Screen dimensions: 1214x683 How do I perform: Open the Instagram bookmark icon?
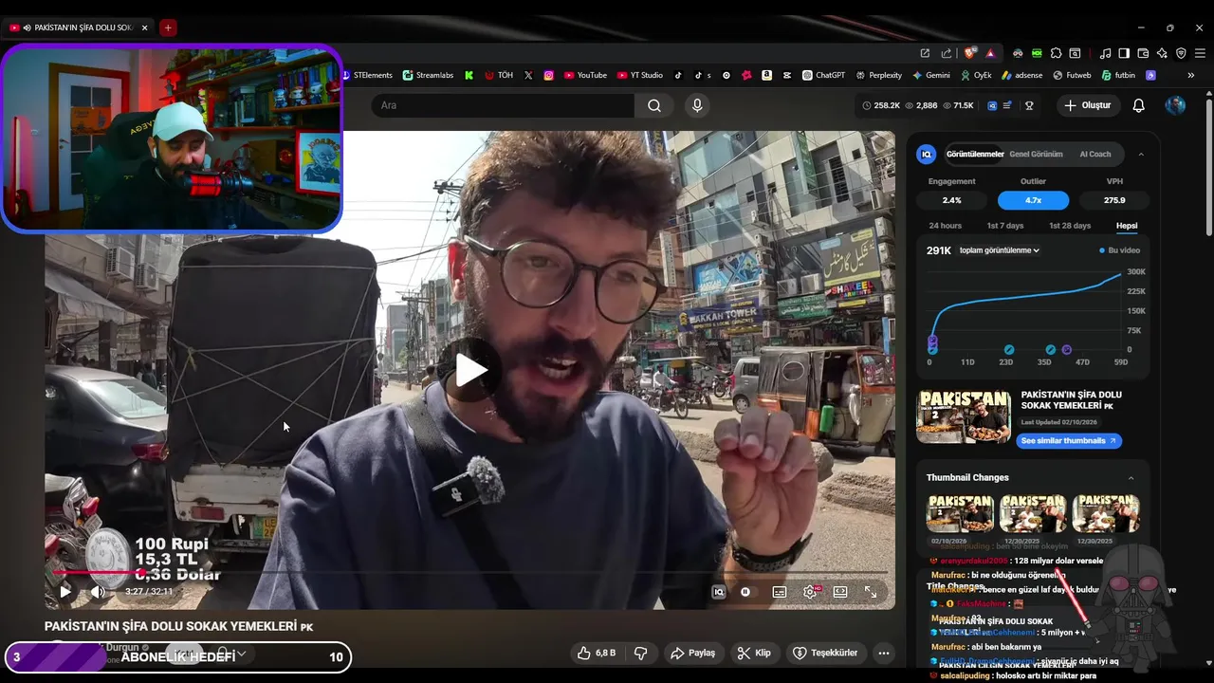click(548, 75)
